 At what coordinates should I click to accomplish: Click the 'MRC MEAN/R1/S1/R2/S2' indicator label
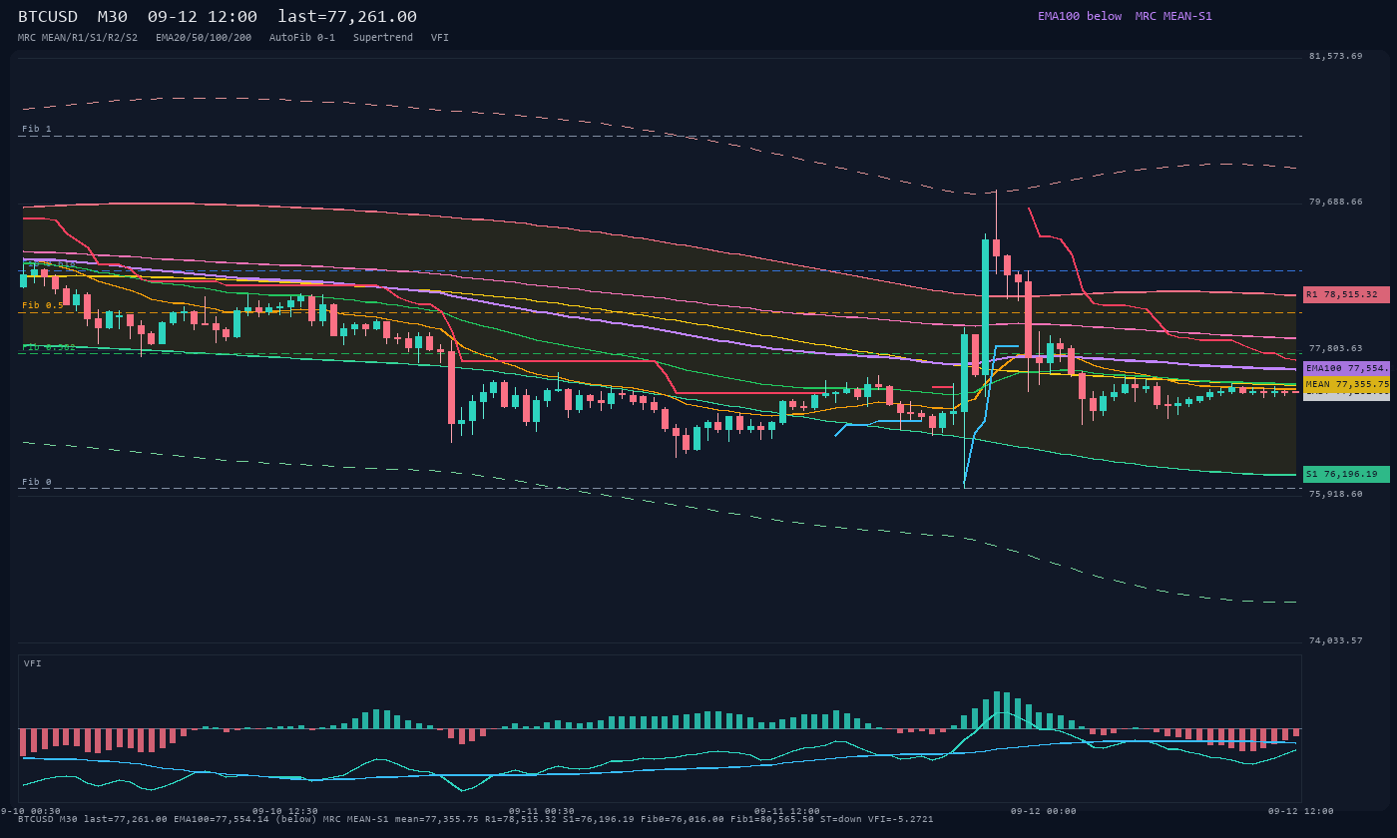tap(78, 37)
